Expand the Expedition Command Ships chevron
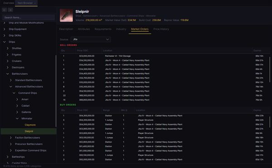Screen dimensions: 272x168 (x=11, y=150)
